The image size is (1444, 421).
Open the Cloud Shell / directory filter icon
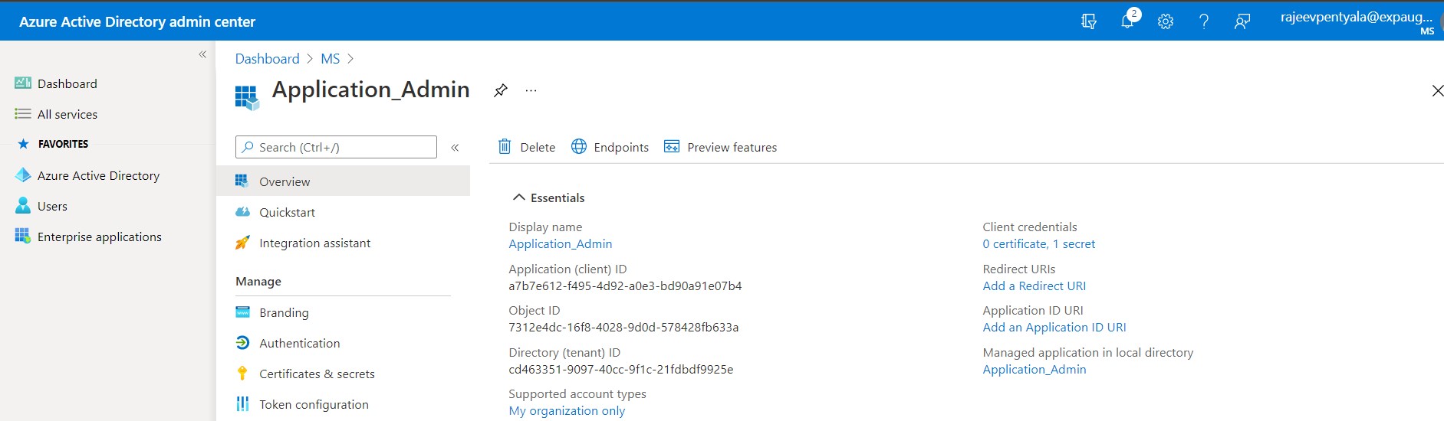(1088, 21)
